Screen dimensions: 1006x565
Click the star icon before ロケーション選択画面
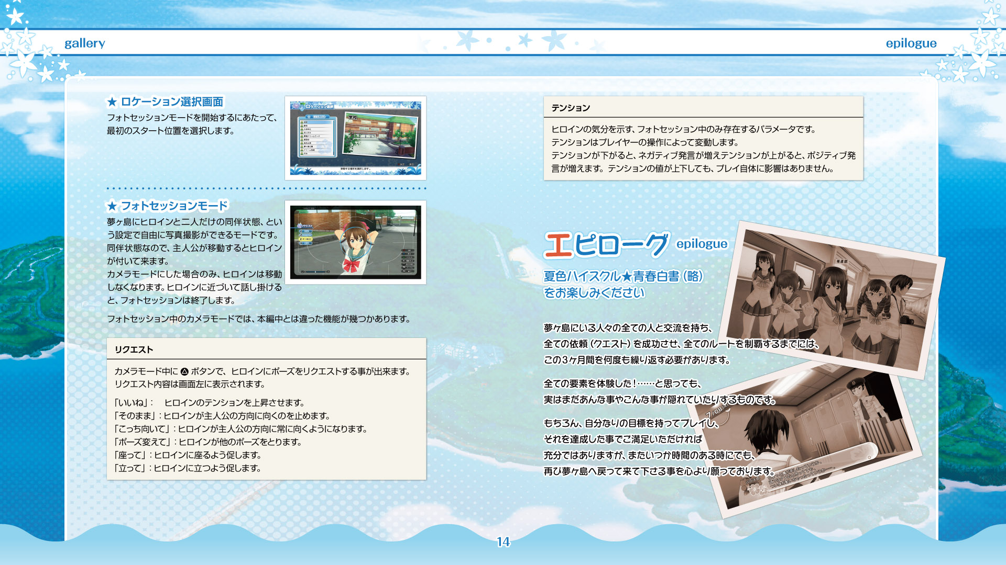coord(112,102)
